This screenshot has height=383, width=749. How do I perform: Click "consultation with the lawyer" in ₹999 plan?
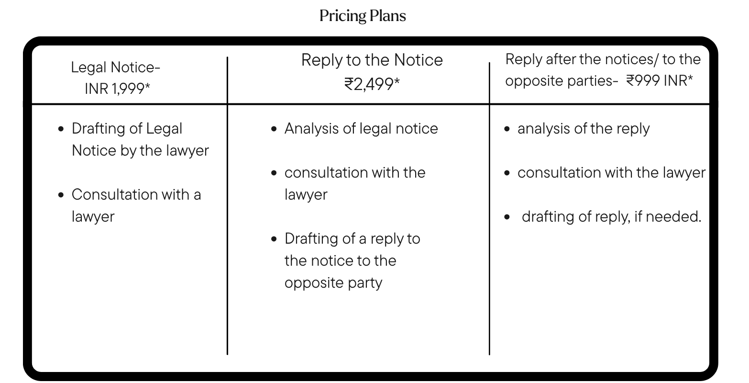[x=611, y=173]
